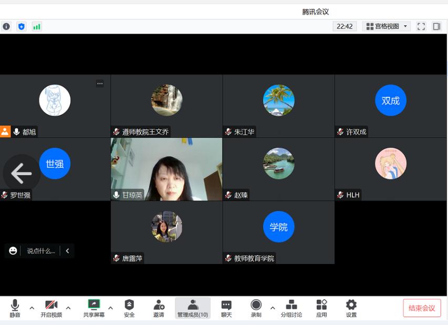Open 管理成员(10) members panel
The image size is (448, 325).
pos(193,308)
